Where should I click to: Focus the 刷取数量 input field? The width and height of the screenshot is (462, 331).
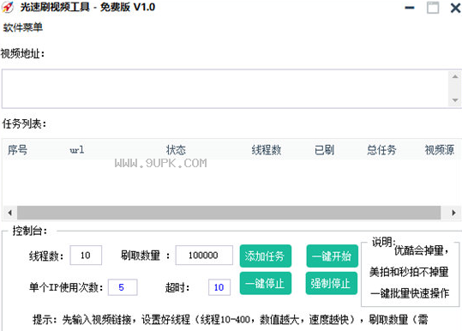point(204,256)
